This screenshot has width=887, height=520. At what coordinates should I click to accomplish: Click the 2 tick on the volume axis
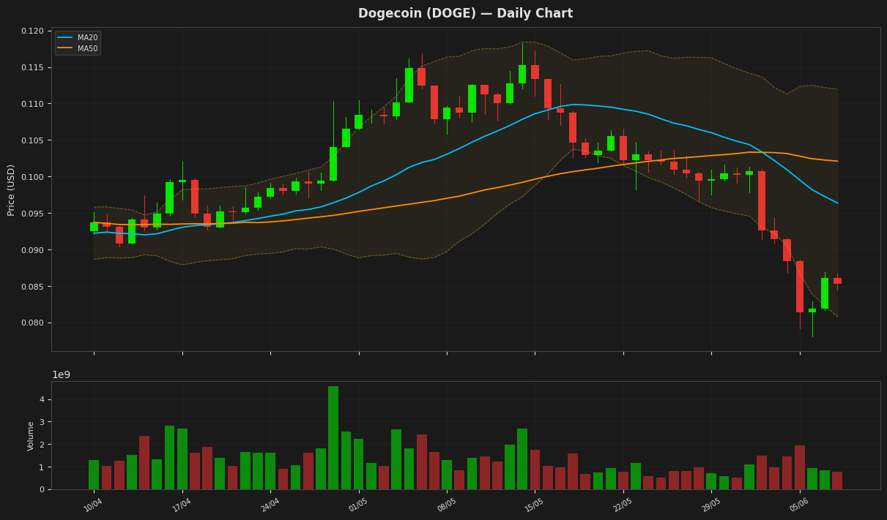pyautogui.click(x=42, y=445)
